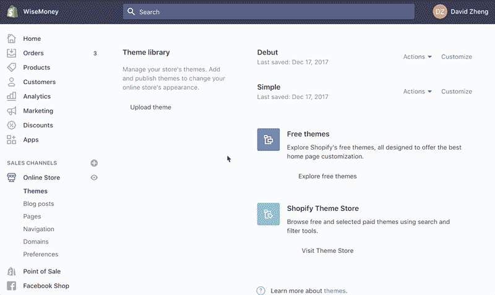The height and width of the screenshot is (295, 495).
Task: Click Visit Theme Store button
Action: coord(327,251)
